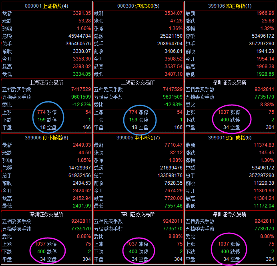
Task: Select 平盘 count 34 in 深证成指 panel
Action: click(x=225, y=259)
